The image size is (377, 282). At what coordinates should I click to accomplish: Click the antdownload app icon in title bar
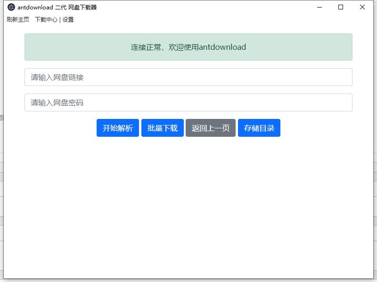click(x=8, y=7)
